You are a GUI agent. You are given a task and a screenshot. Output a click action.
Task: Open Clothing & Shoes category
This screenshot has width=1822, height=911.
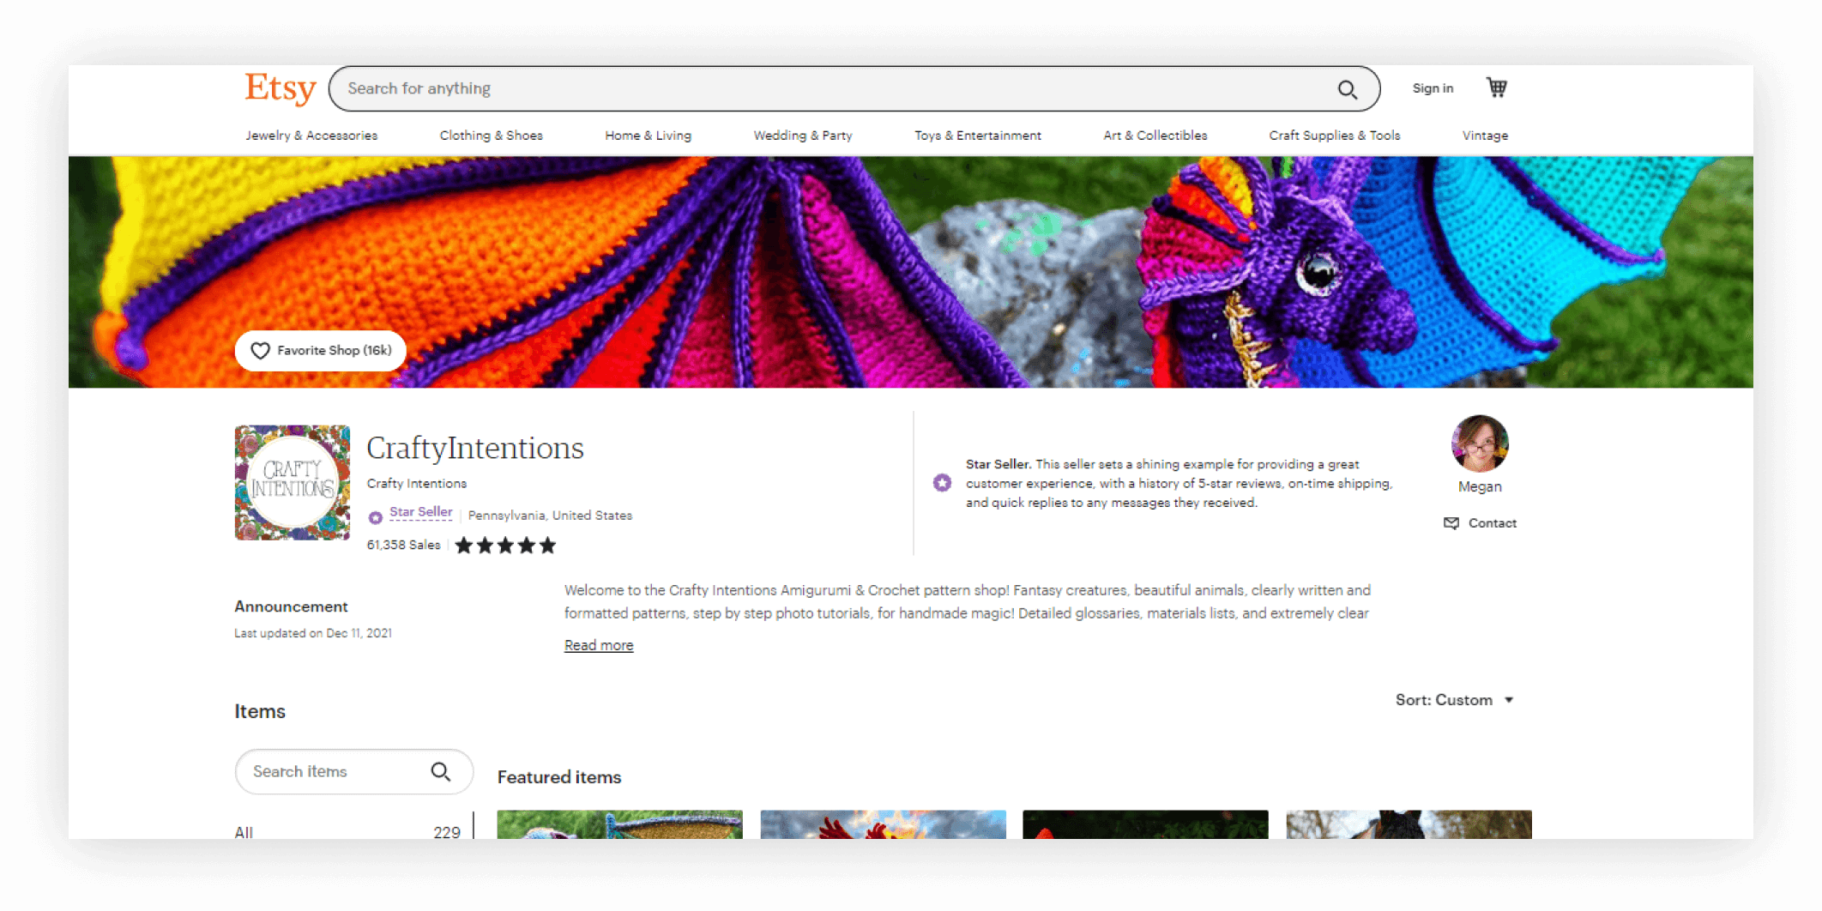point(491,136)
